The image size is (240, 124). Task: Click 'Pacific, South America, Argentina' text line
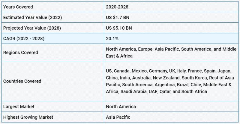[x=169, y=85]
